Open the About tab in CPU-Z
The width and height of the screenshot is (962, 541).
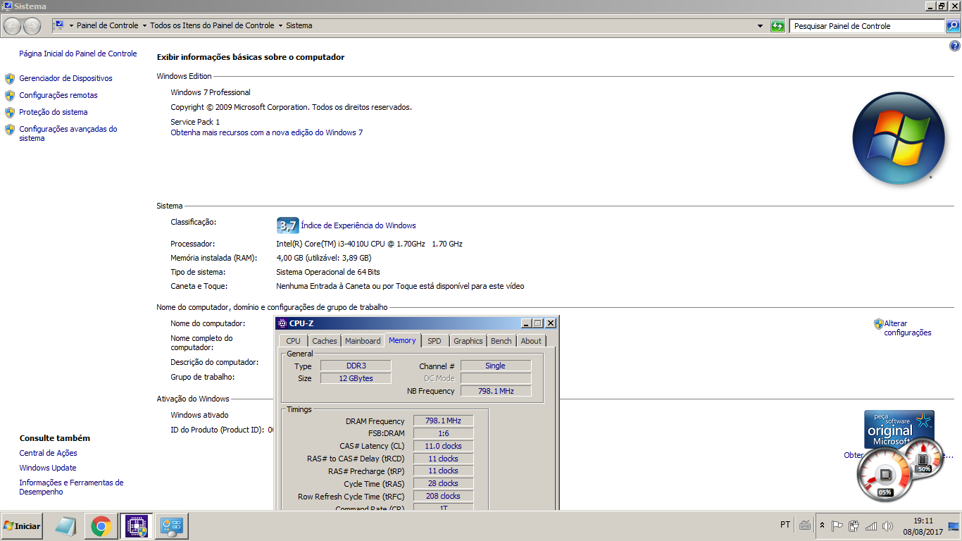point(531,341)
